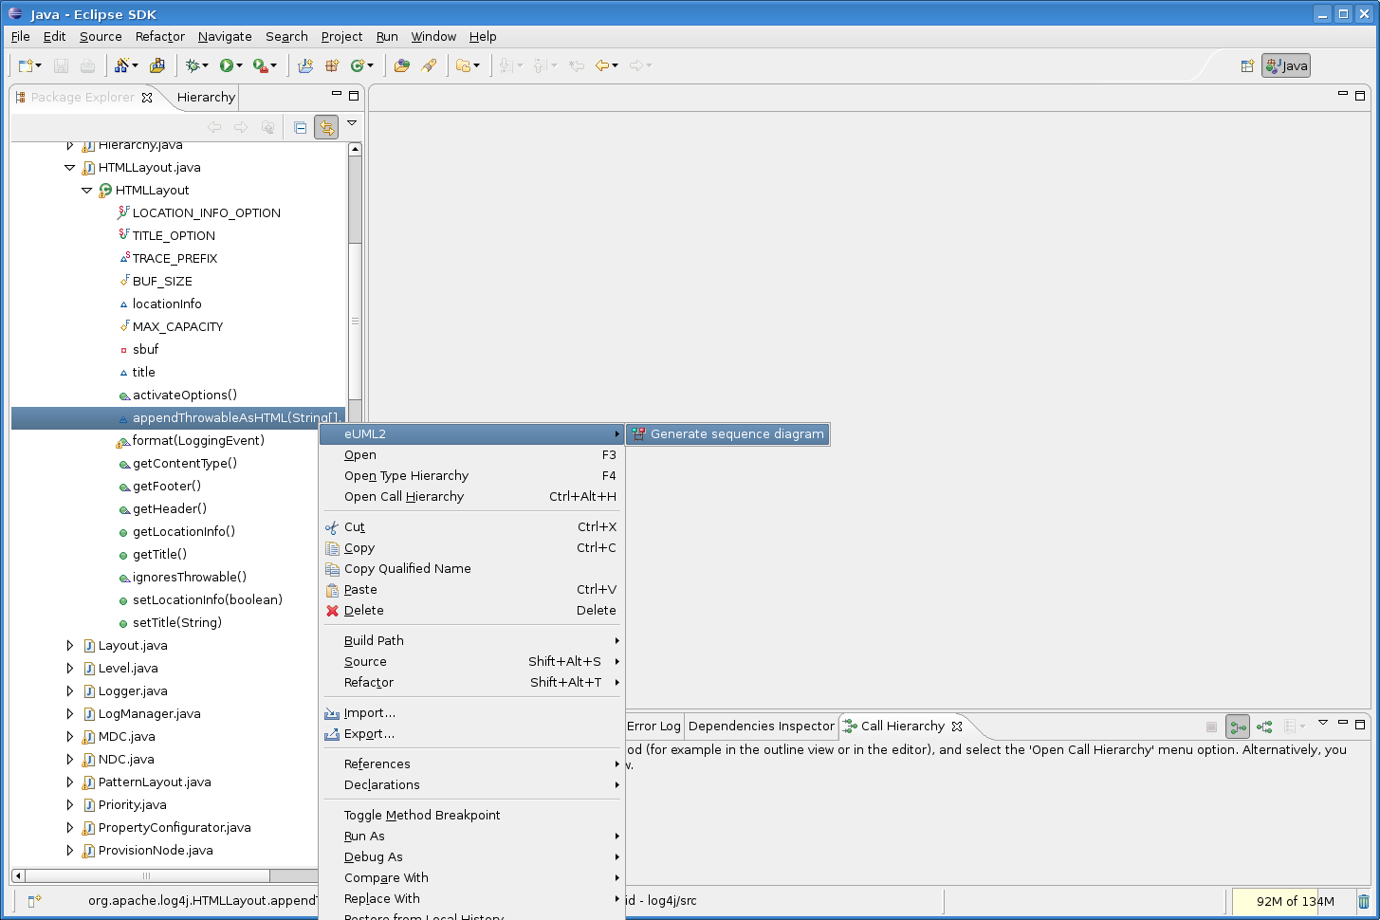
Task: Collapse the HTMLLayout.java tree node
Action: 69,167
